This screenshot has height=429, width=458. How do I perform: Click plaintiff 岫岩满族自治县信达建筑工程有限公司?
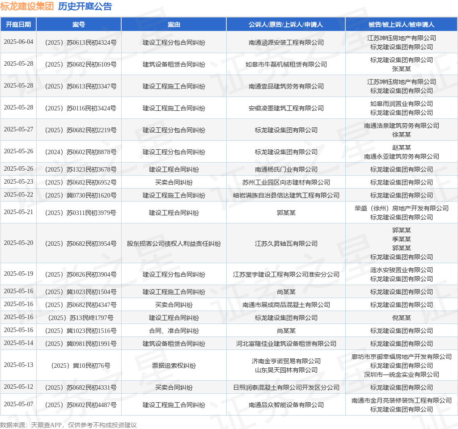pyautogui.click(x=286, y=196)
